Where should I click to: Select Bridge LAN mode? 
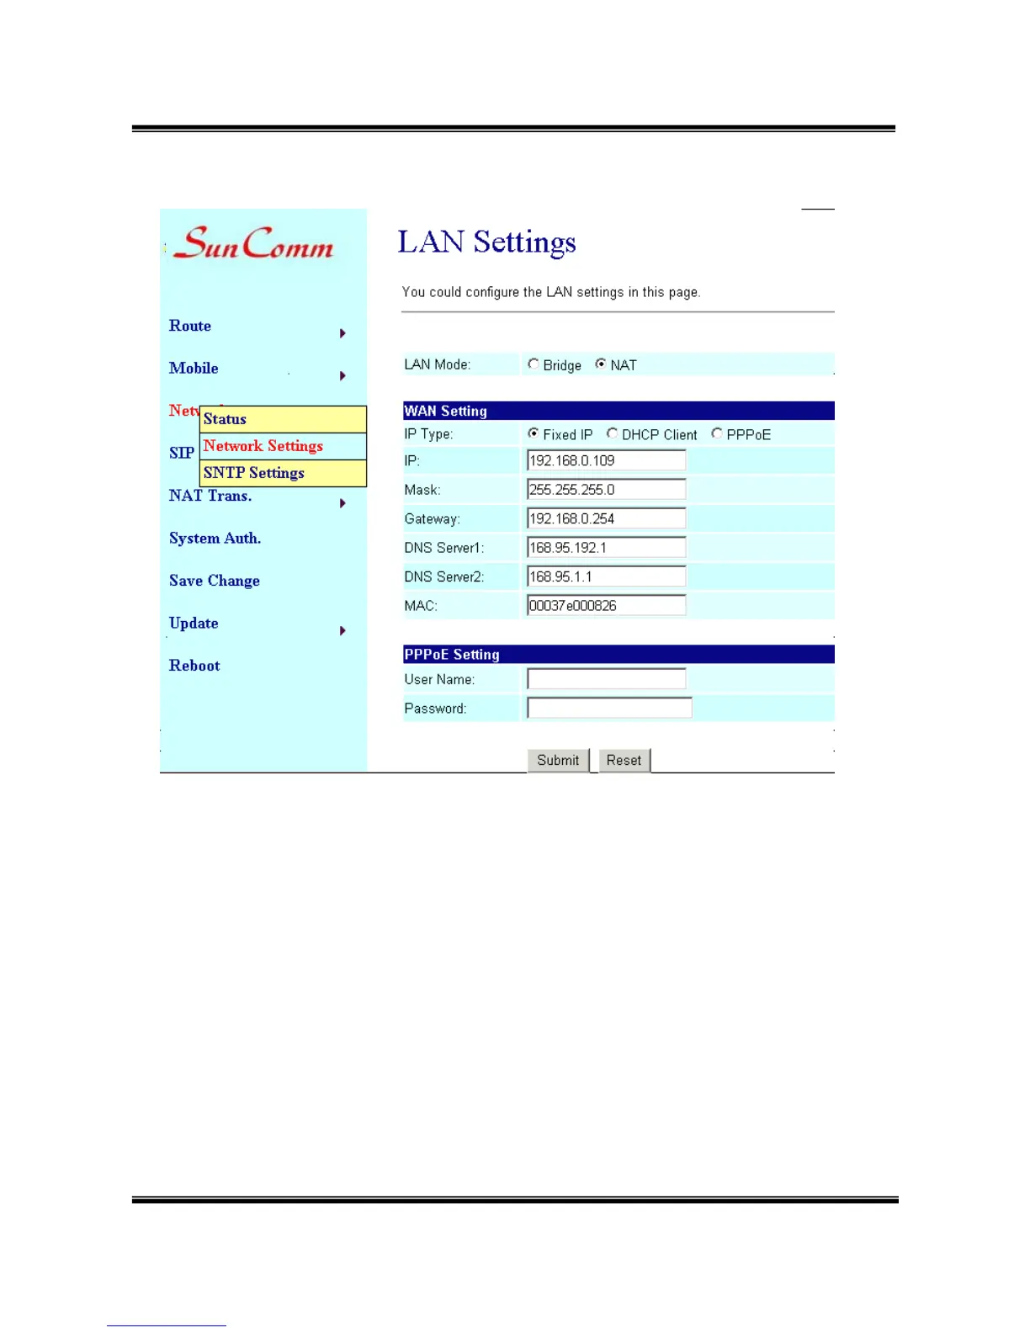click(x=534, y=364)
